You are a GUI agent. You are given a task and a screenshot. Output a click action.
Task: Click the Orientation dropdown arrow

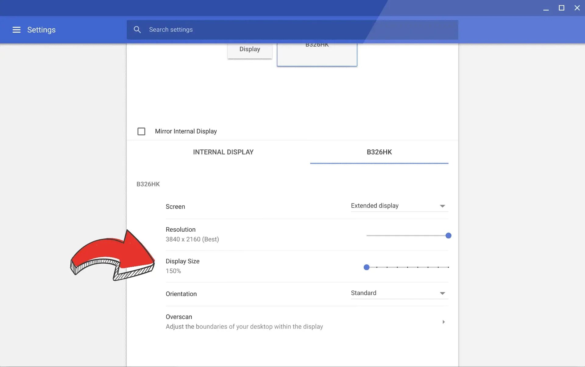point(442,293)
